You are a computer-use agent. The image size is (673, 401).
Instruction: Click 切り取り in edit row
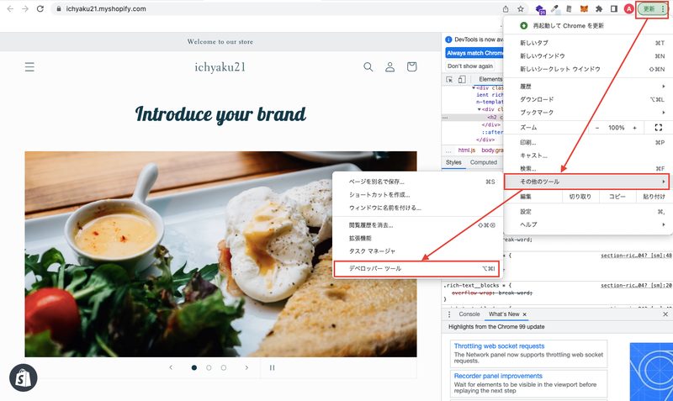click(x=580, y=197)
